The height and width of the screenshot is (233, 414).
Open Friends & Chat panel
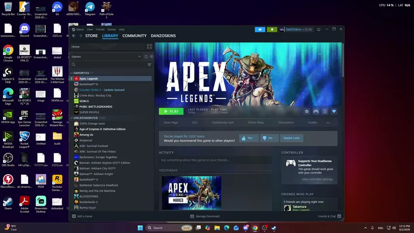coord(329,216)
